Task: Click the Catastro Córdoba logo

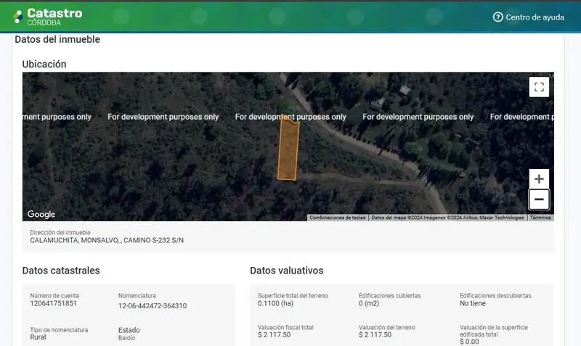Action: point(48,17)
